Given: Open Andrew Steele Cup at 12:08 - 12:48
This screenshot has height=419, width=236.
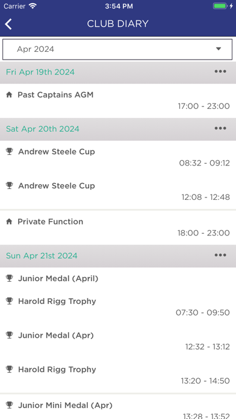Looking at the screenshot, I should tap(118, 192).
